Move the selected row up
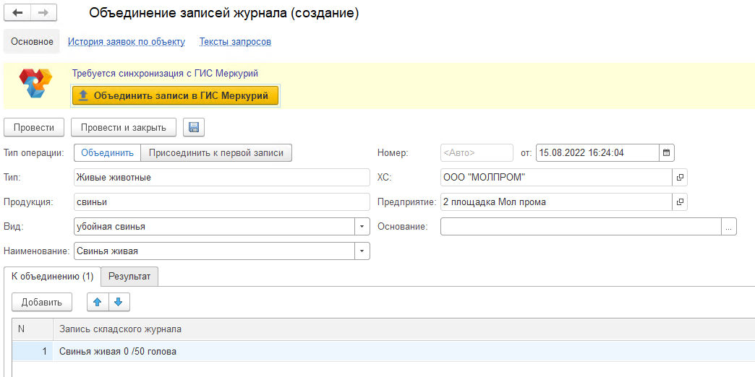Viewport: 755px width, 377px height. (98, 302)
